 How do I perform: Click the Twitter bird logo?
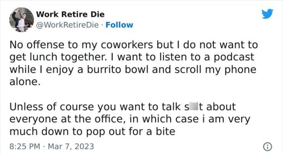pos(269,14)
